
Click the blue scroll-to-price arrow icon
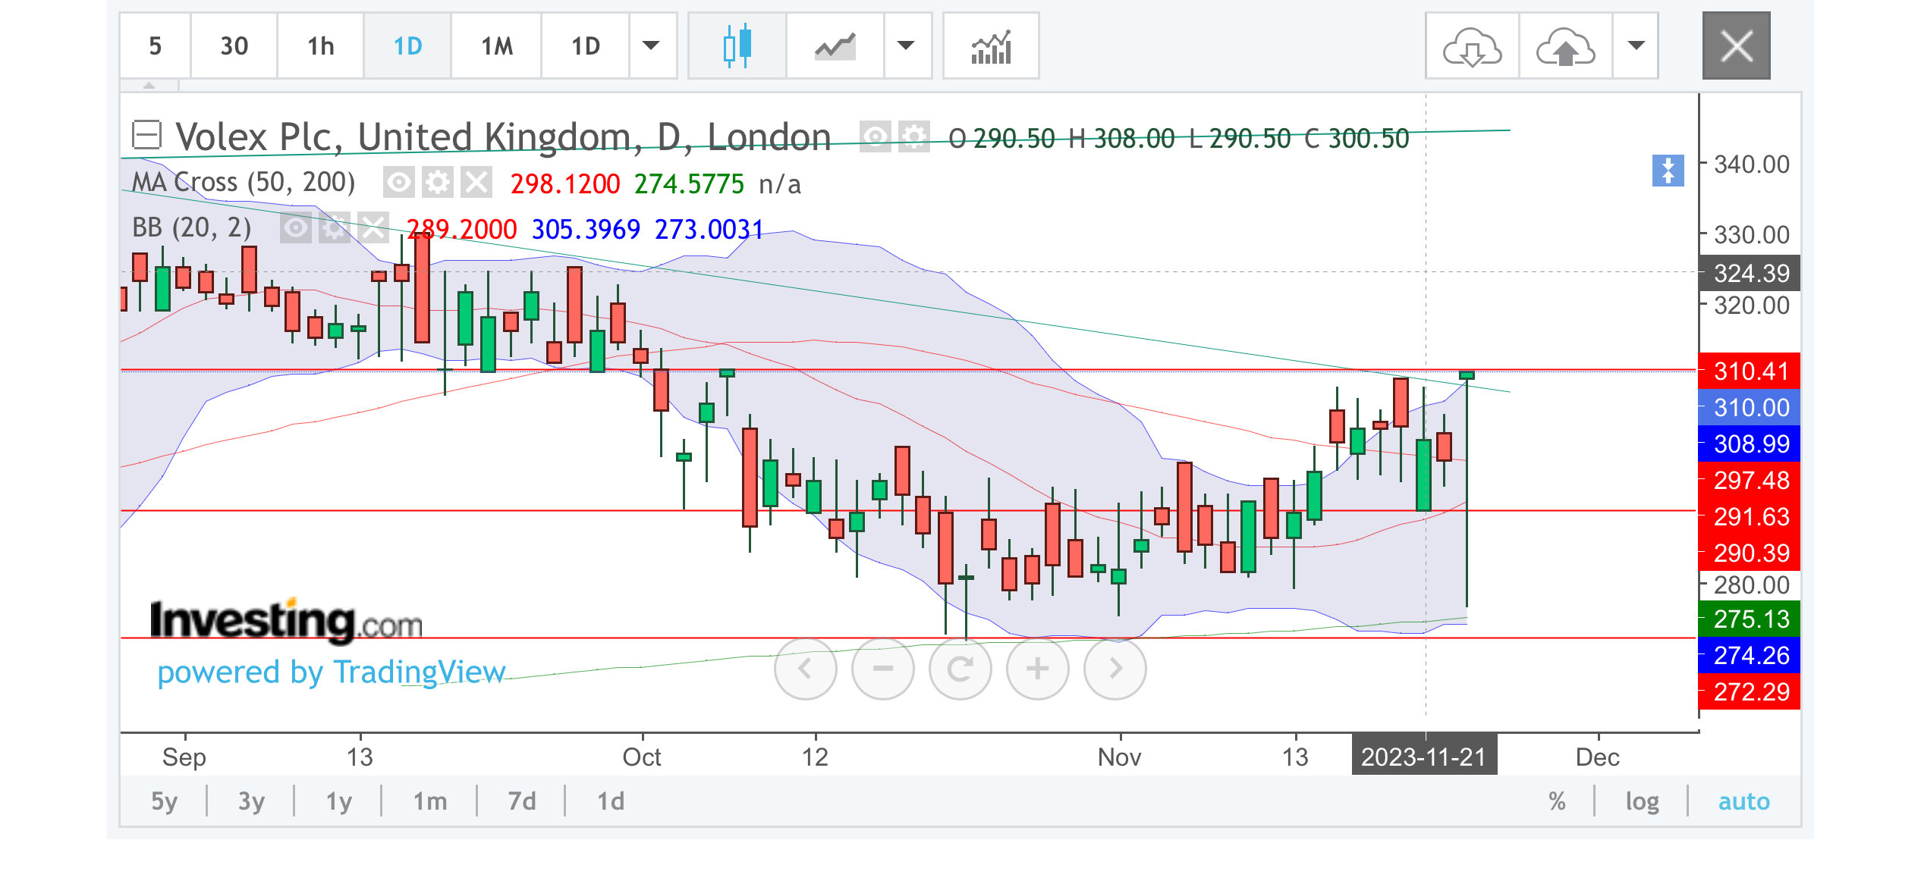click(1668, 171)
